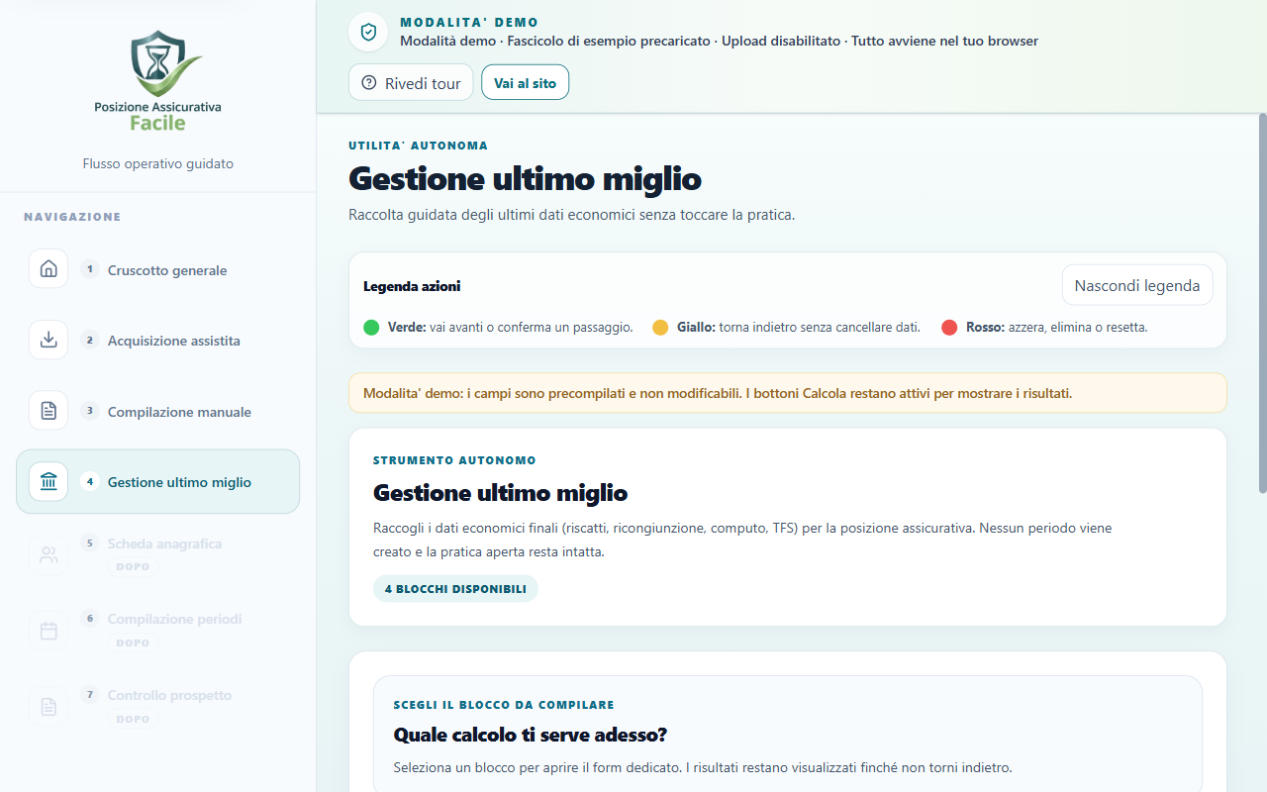This screenshot has width=1267, height=792.
Task: Click the 4 blocchi disponibili badge
Action: point(455,589)
